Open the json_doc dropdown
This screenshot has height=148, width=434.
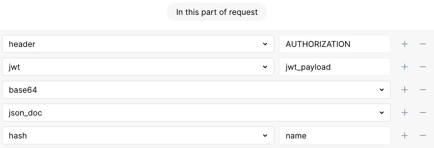point(196,113)
